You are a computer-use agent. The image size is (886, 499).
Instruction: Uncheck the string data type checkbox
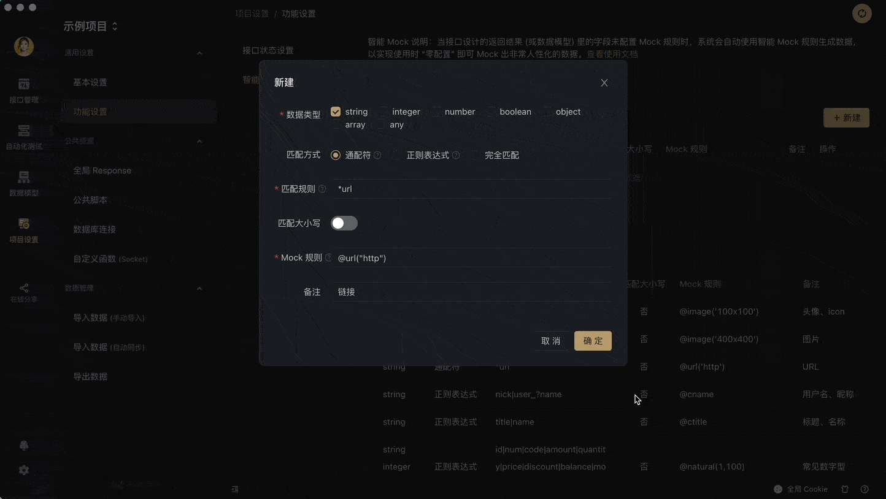tap(335, 112)
